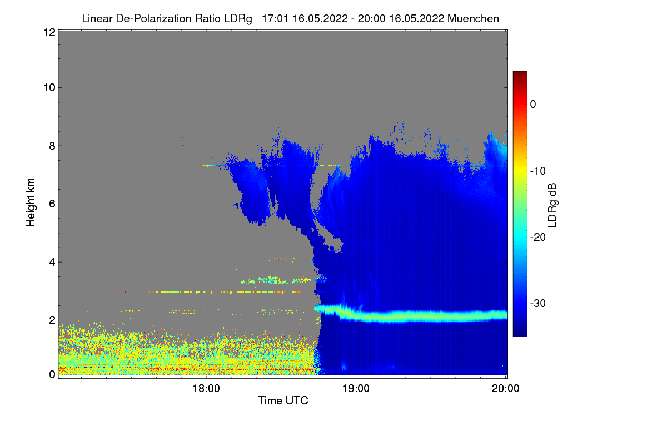Click the '6' height tick label
Screen dimensions: 667x445
51,204
